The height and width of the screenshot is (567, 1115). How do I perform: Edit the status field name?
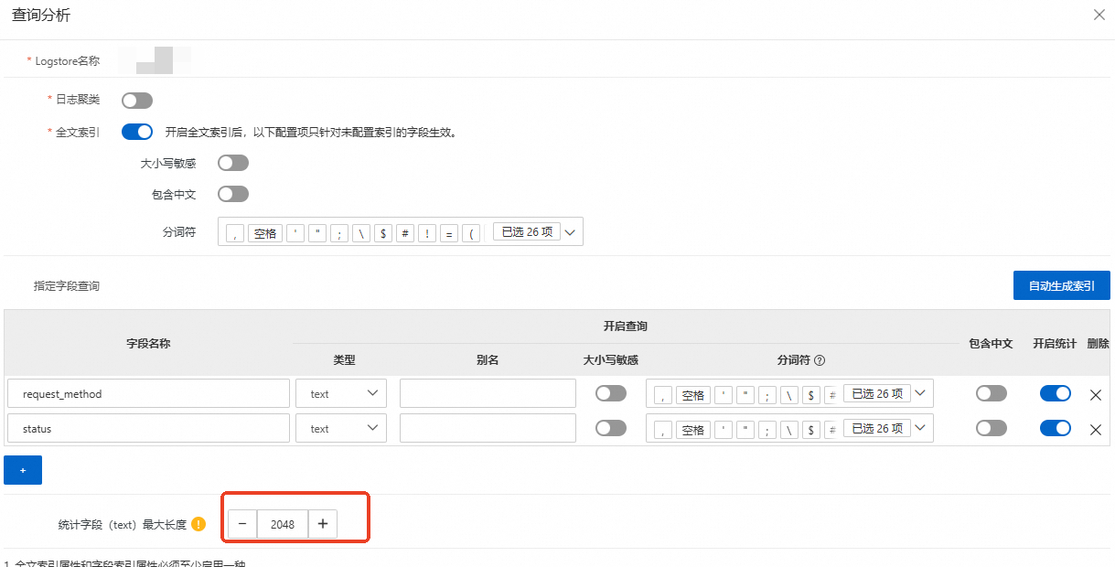tap(148, 428)
